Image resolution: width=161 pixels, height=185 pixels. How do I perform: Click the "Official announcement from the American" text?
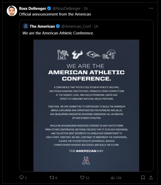[x=55, y=14]
